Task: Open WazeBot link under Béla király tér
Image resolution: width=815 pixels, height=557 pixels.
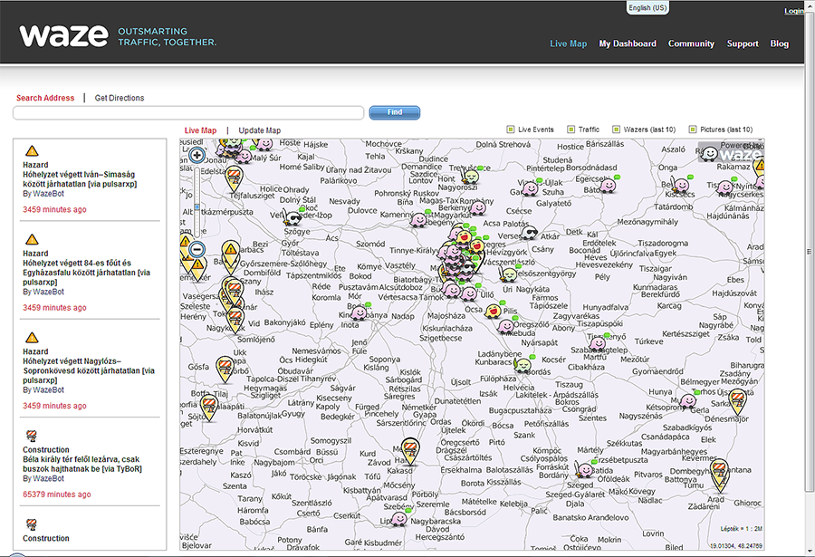Action: (48, 478)
